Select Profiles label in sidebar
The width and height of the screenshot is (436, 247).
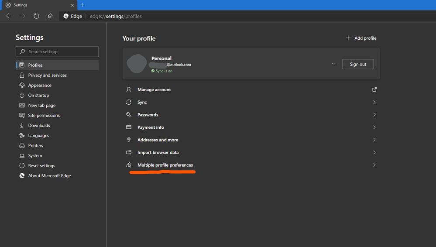coord(35,65)
